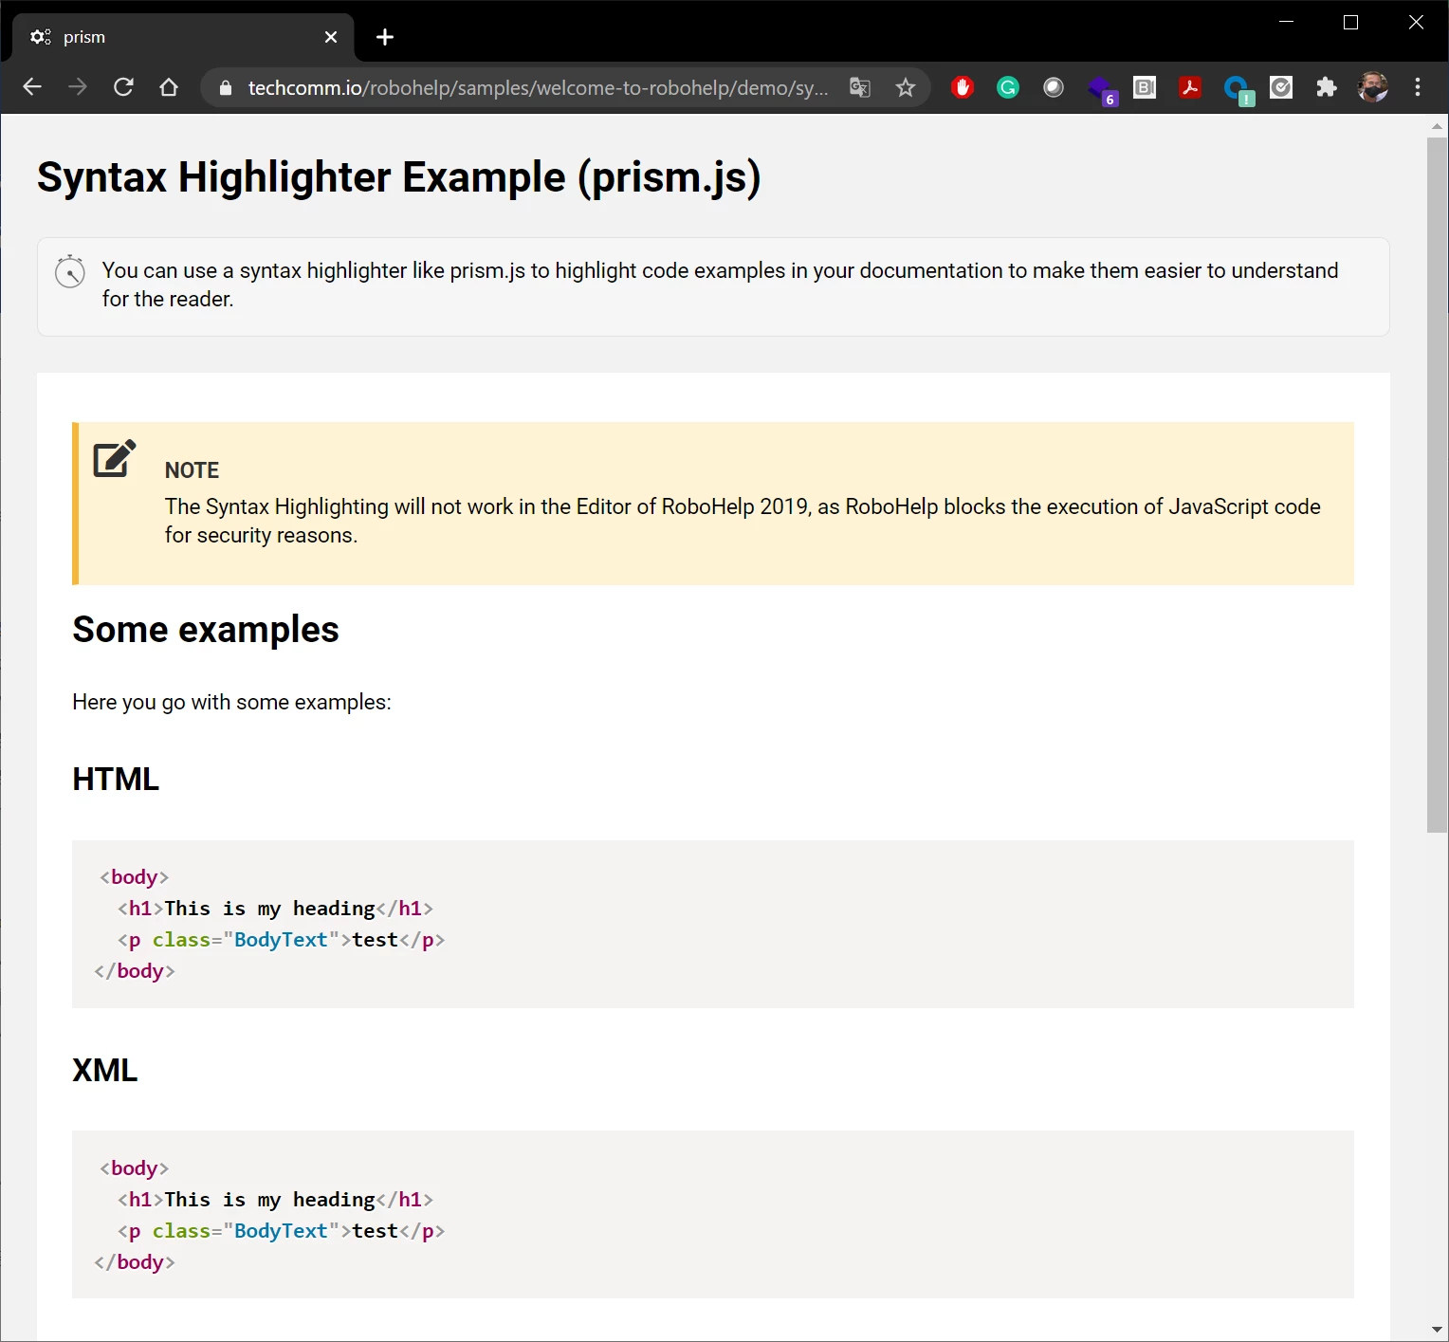
Task: Open the blue circle extension with alert badge
Action: click(1238, 90)
